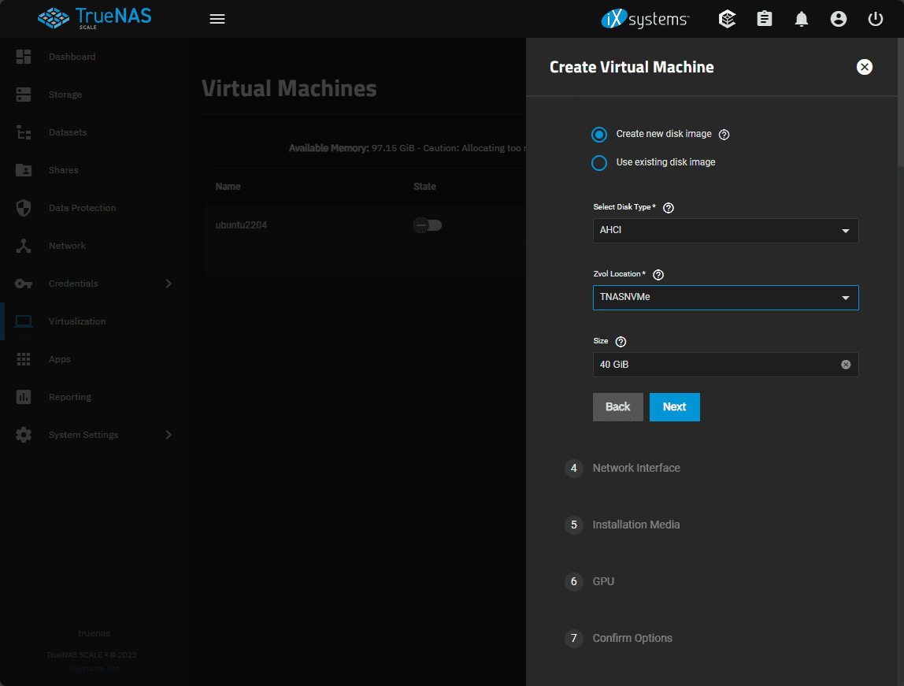Click the hamburger menu icon

pyautogui.click(x=217, y=19)
